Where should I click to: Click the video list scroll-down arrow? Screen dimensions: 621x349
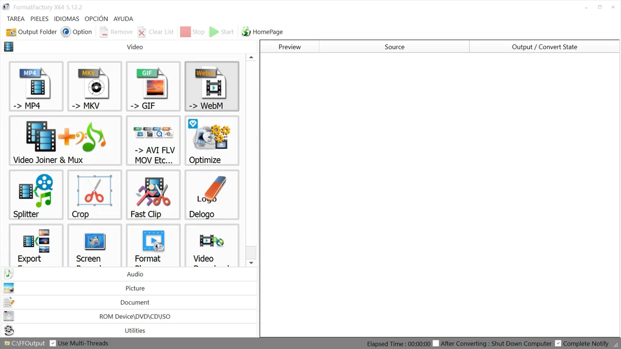251,263
